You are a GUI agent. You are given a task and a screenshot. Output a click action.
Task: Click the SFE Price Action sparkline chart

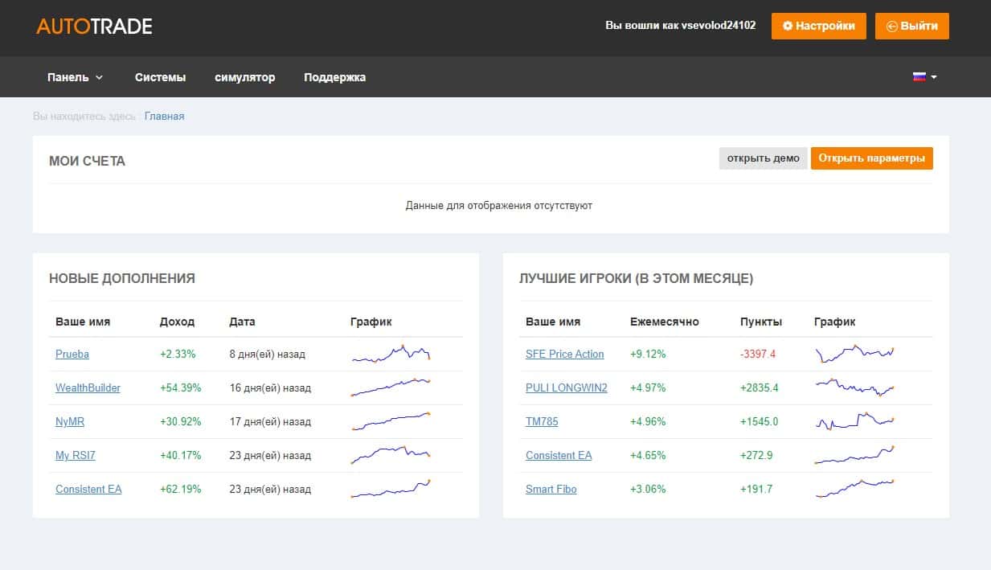(x=854, y=354)
